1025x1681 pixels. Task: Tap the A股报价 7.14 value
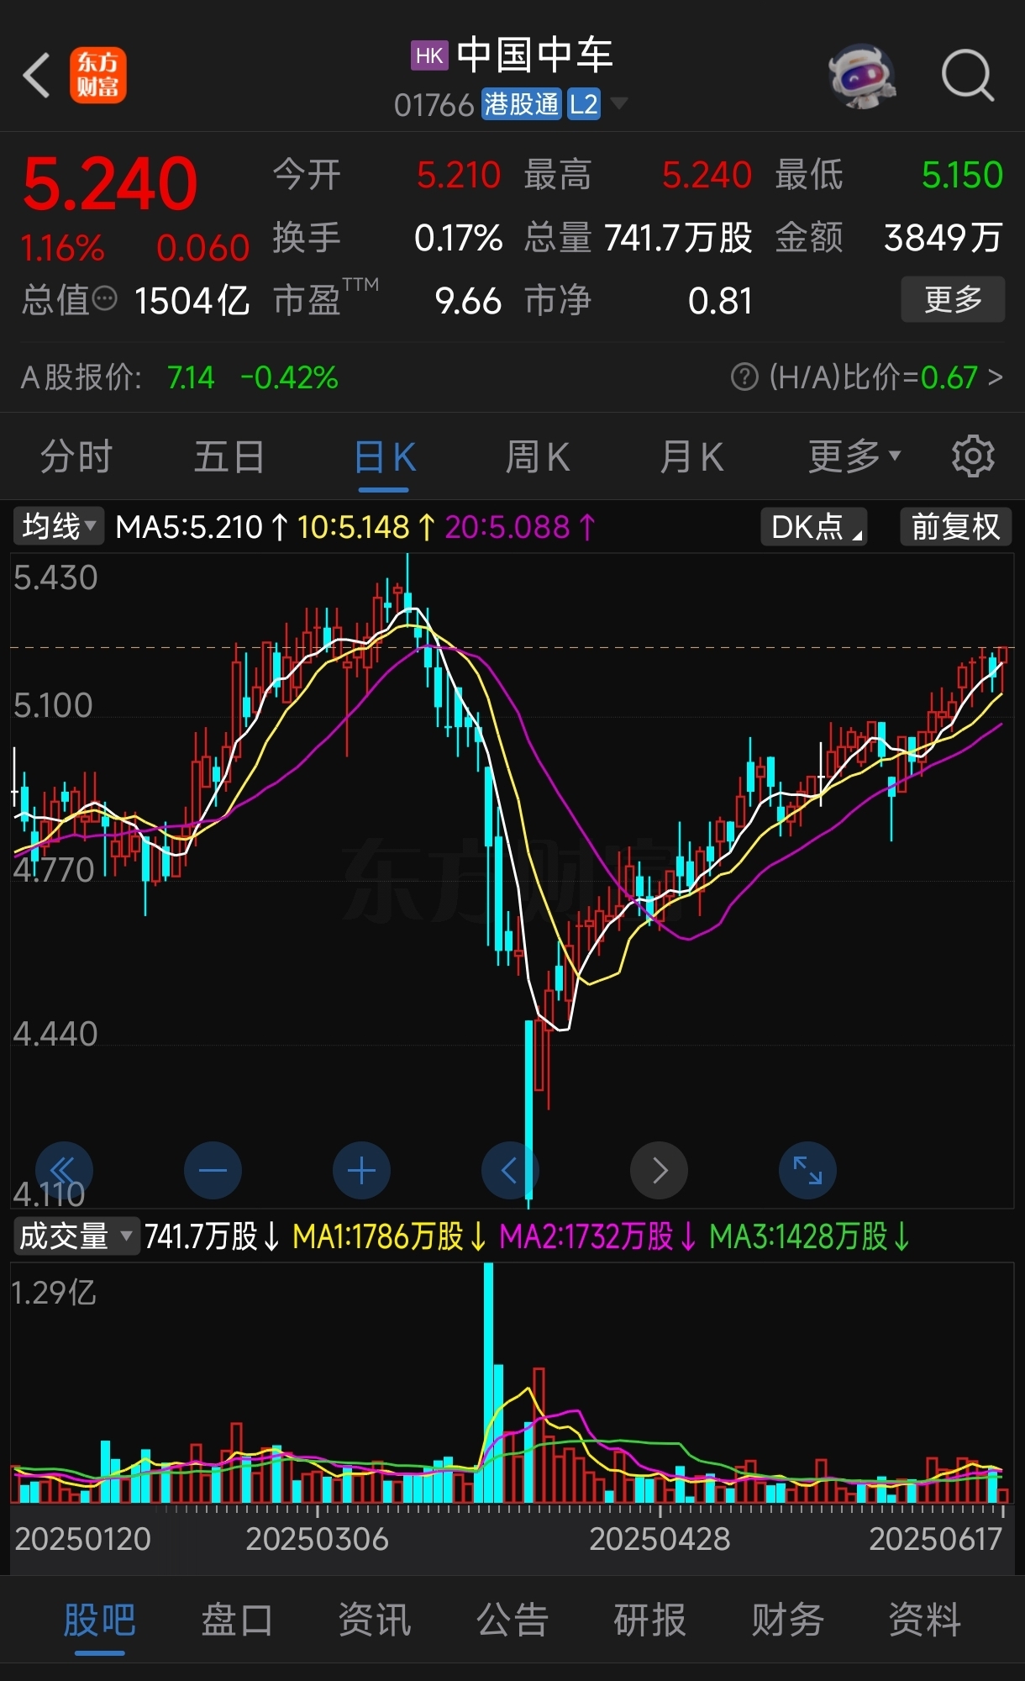click(191, 378)
